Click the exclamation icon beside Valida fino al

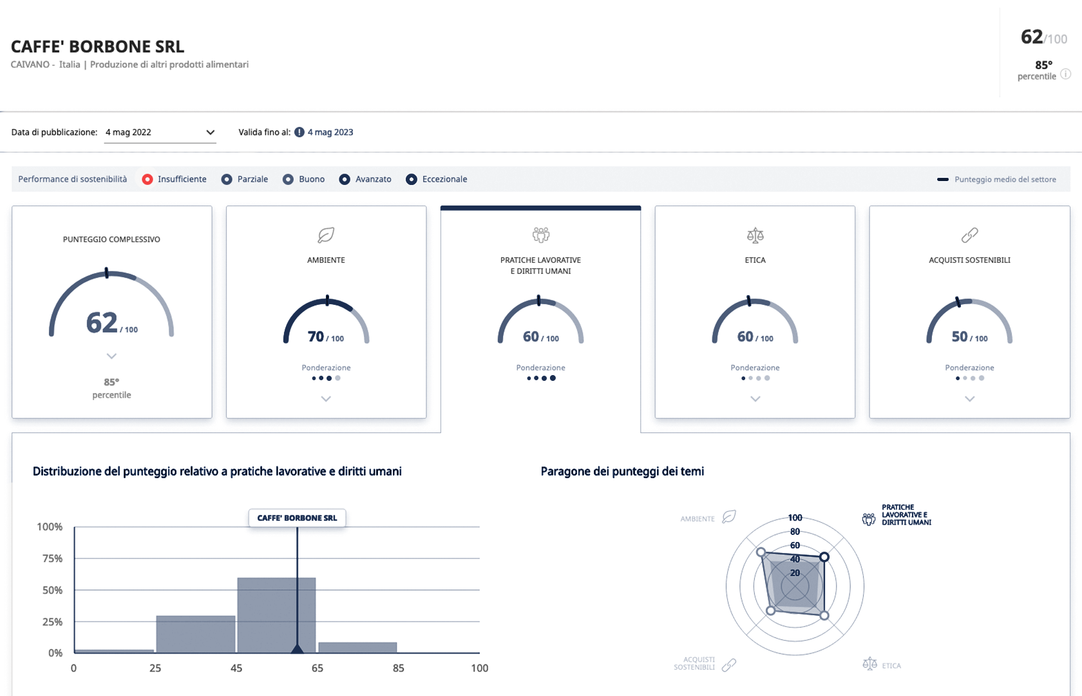click(299, 132)
